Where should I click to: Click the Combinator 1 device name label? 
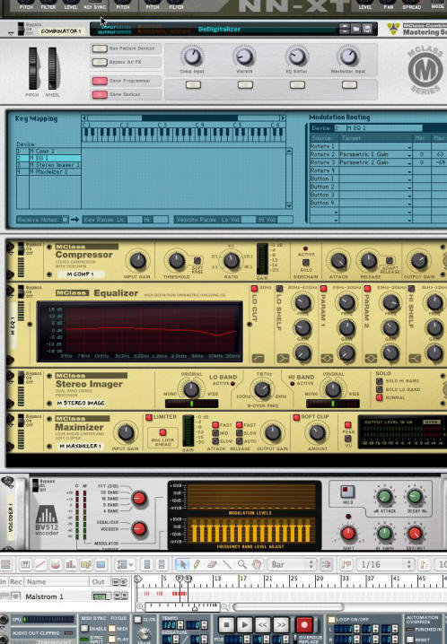62,31
